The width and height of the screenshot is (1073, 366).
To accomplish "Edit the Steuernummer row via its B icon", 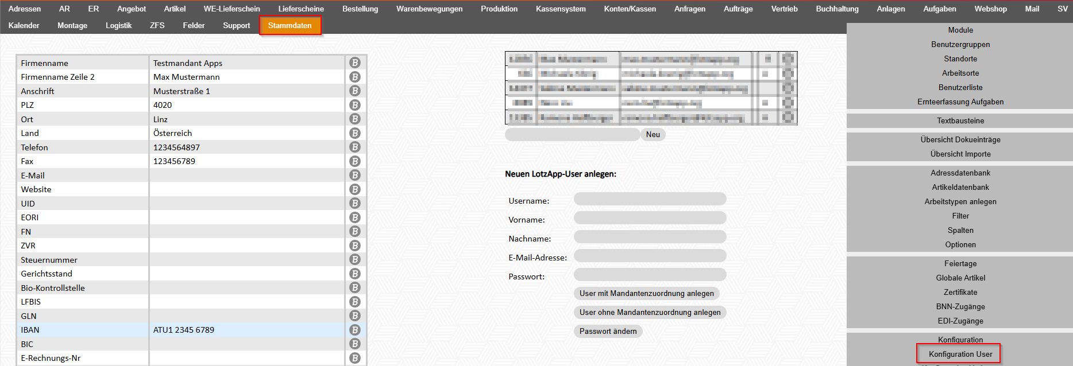I will point(355,259).
